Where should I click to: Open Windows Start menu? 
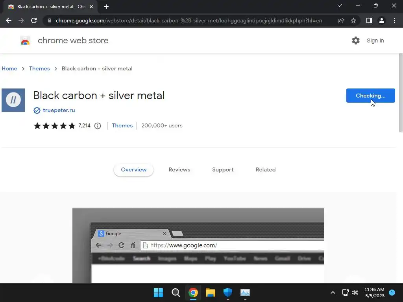pos(158,293)
